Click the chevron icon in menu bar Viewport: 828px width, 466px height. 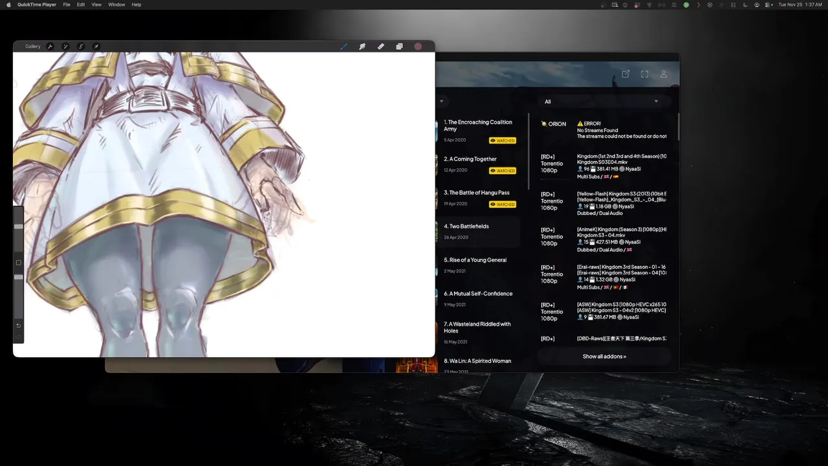click(699, 5)
